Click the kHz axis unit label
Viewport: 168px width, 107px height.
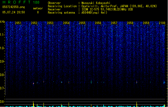pos(2,22)
